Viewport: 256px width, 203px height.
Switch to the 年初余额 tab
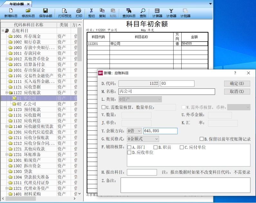point(16,4)
